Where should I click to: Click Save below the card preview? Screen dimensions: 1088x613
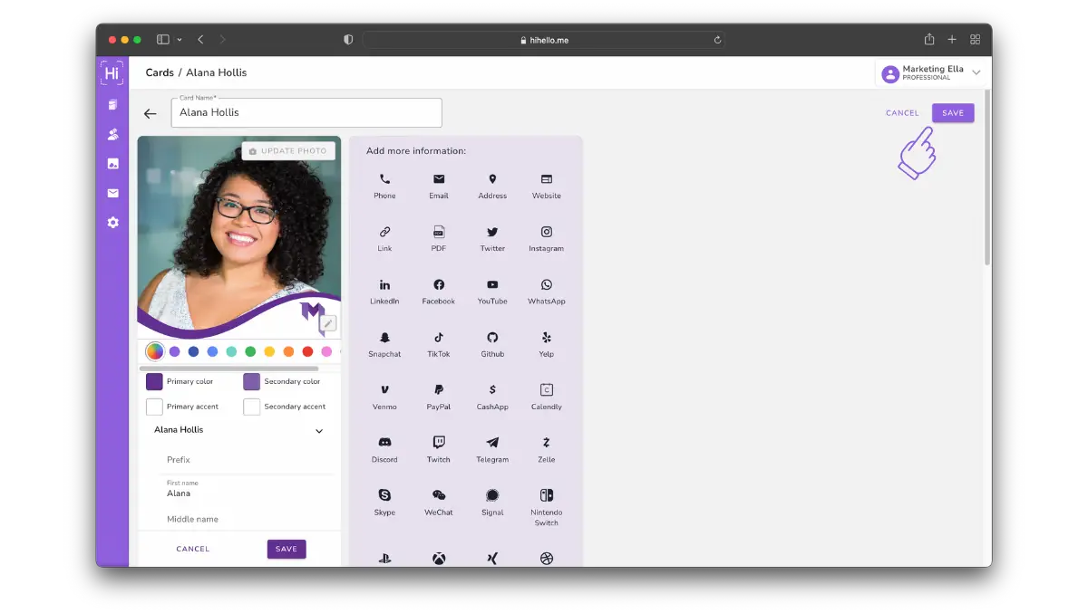click(x=287, y=549)
